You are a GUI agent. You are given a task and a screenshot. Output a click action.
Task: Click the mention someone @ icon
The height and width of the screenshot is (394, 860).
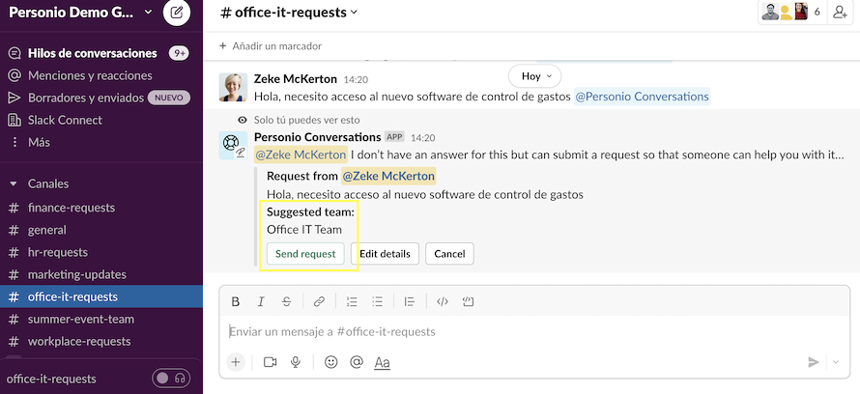(357, 362)
